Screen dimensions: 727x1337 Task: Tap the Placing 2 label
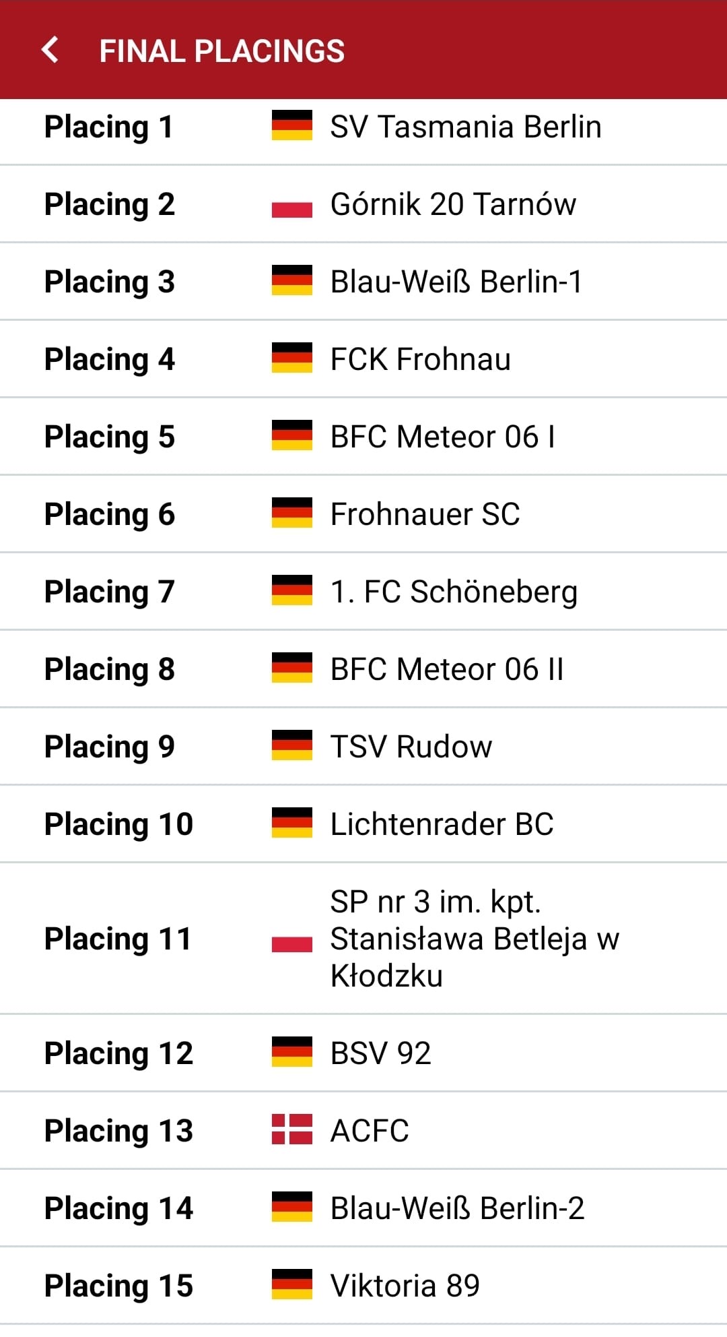tap(110, 204)
